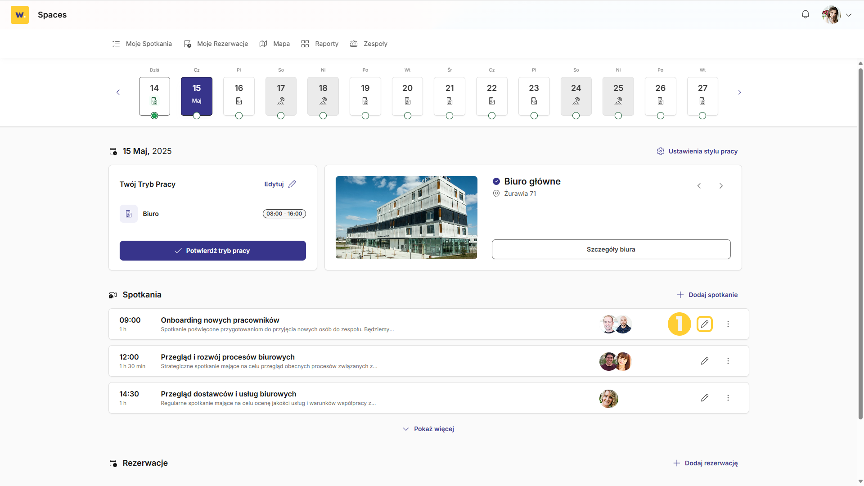The width and height of the screenshot is (864, 486).
Task: Toggle the status circle under day 25
Action: pyautogui.click(x=618, y=116)
